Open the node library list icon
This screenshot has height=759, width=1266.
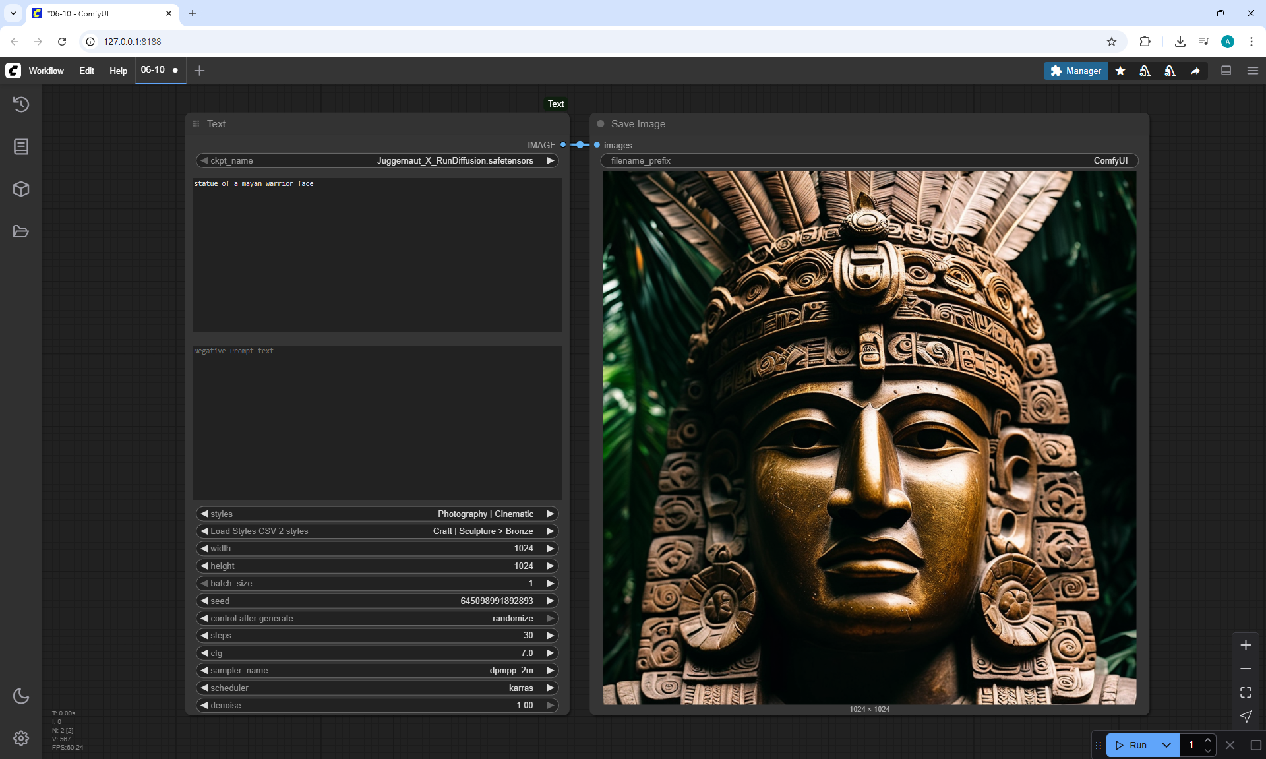(x=21, y=146)
